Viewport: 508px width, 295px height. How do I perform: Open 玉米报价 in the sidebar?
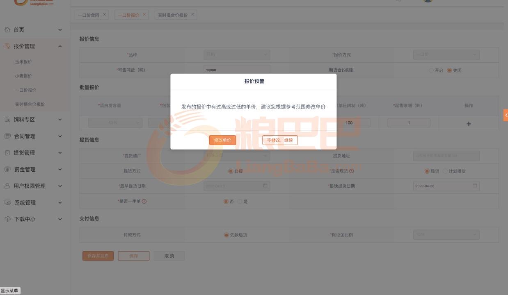click(x=23, y=62)
